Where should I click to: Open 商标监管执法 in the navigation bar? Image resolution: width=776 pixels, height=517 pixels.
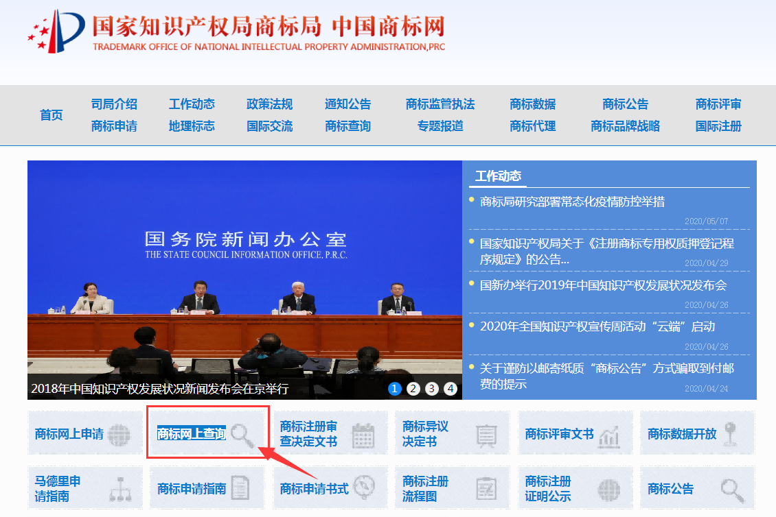point(440,104)
